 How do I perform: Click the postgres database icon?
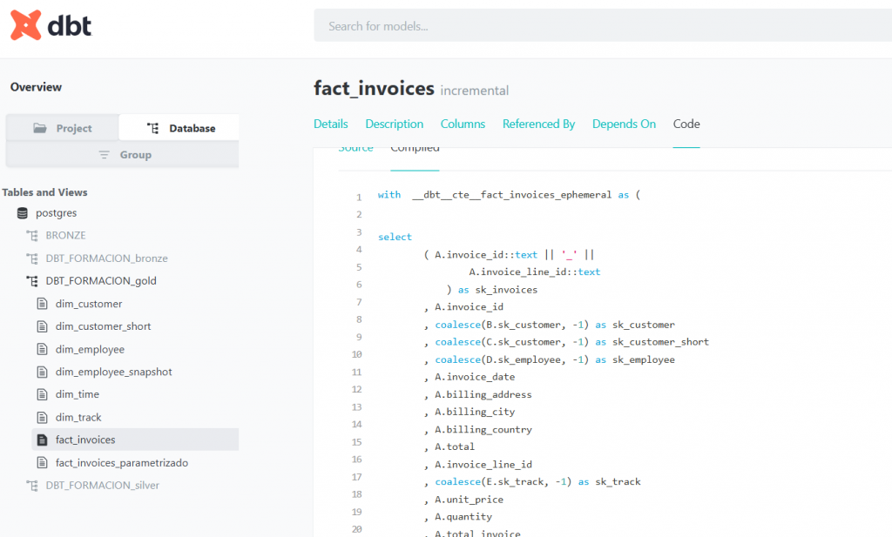pos(23,213)
